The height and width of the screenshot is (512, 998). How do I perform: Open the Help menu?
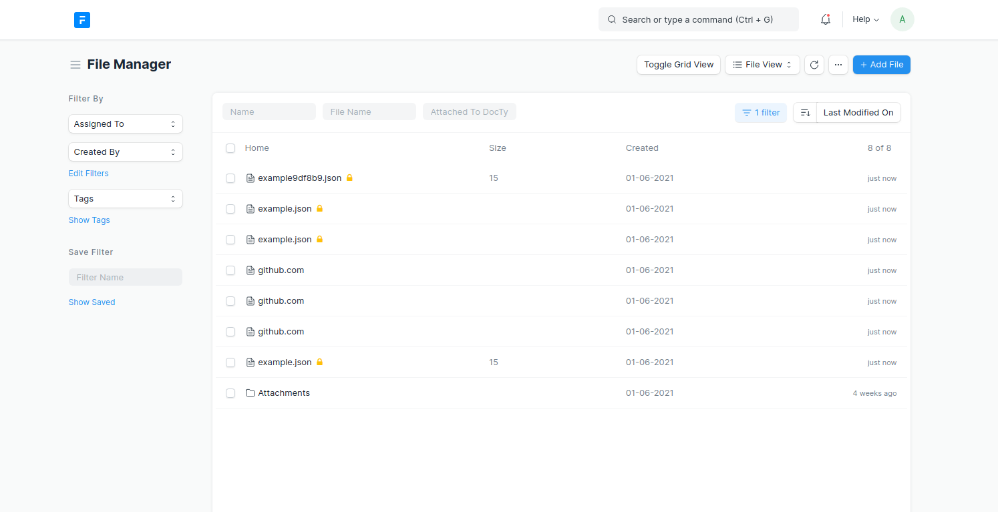point(864,19)
